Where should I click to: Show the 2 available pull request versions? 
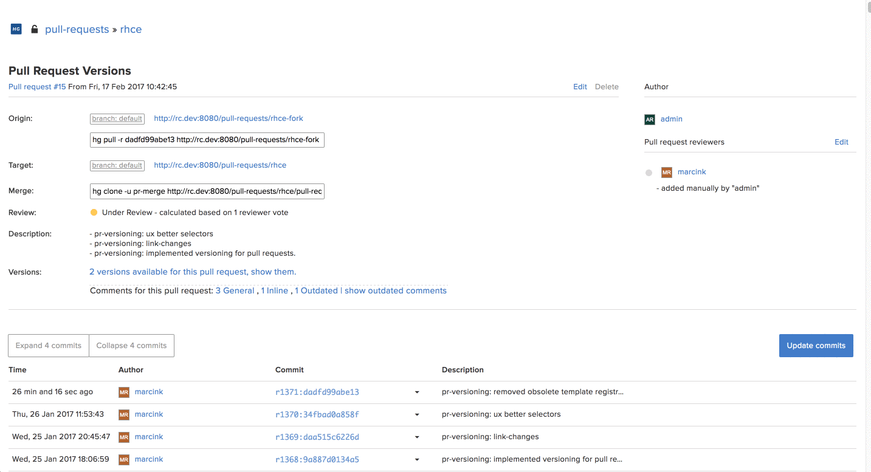click(193, 272)
